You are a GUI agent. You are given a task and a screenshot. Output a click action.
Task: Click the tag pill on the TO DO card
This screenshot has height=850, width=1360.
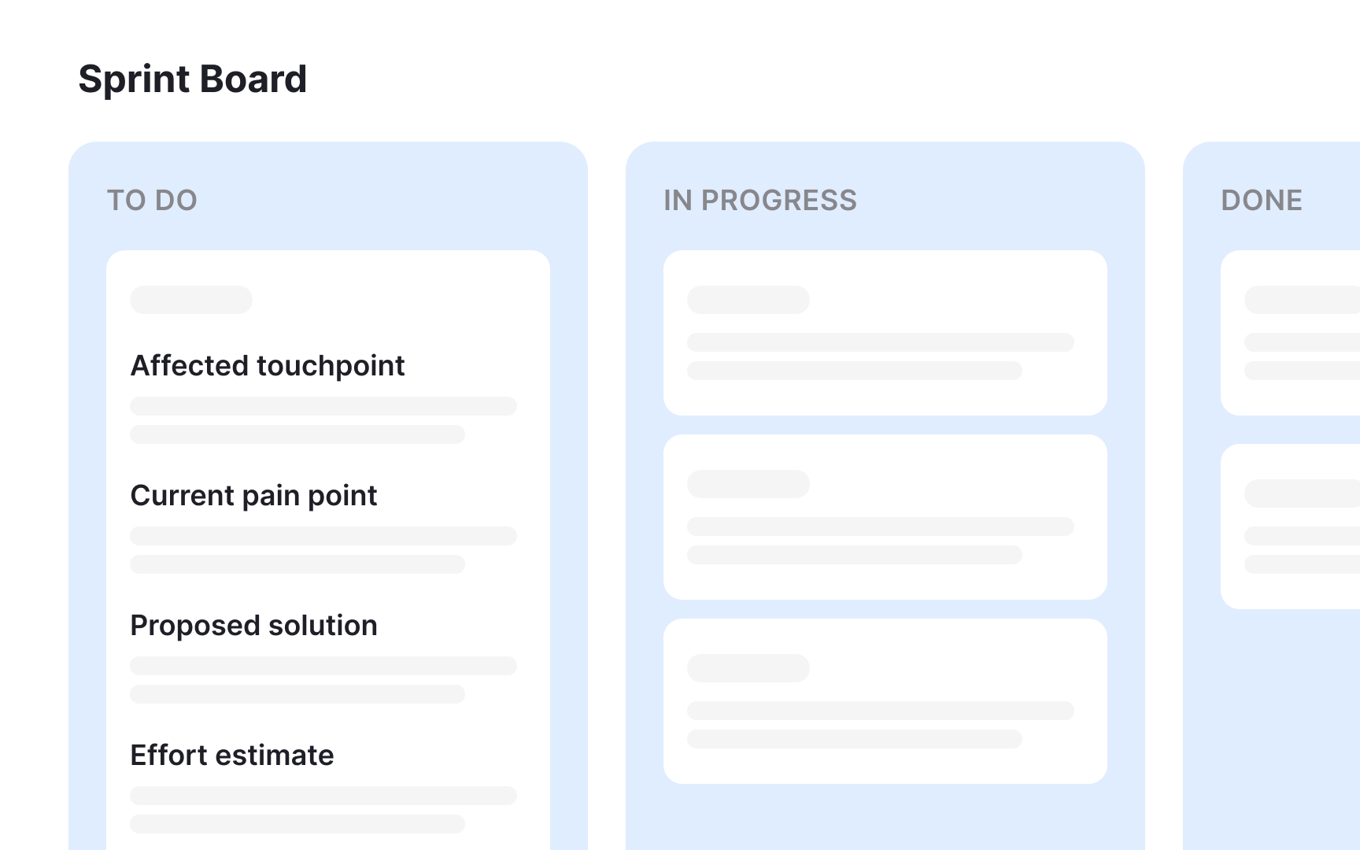pos(191,300)
